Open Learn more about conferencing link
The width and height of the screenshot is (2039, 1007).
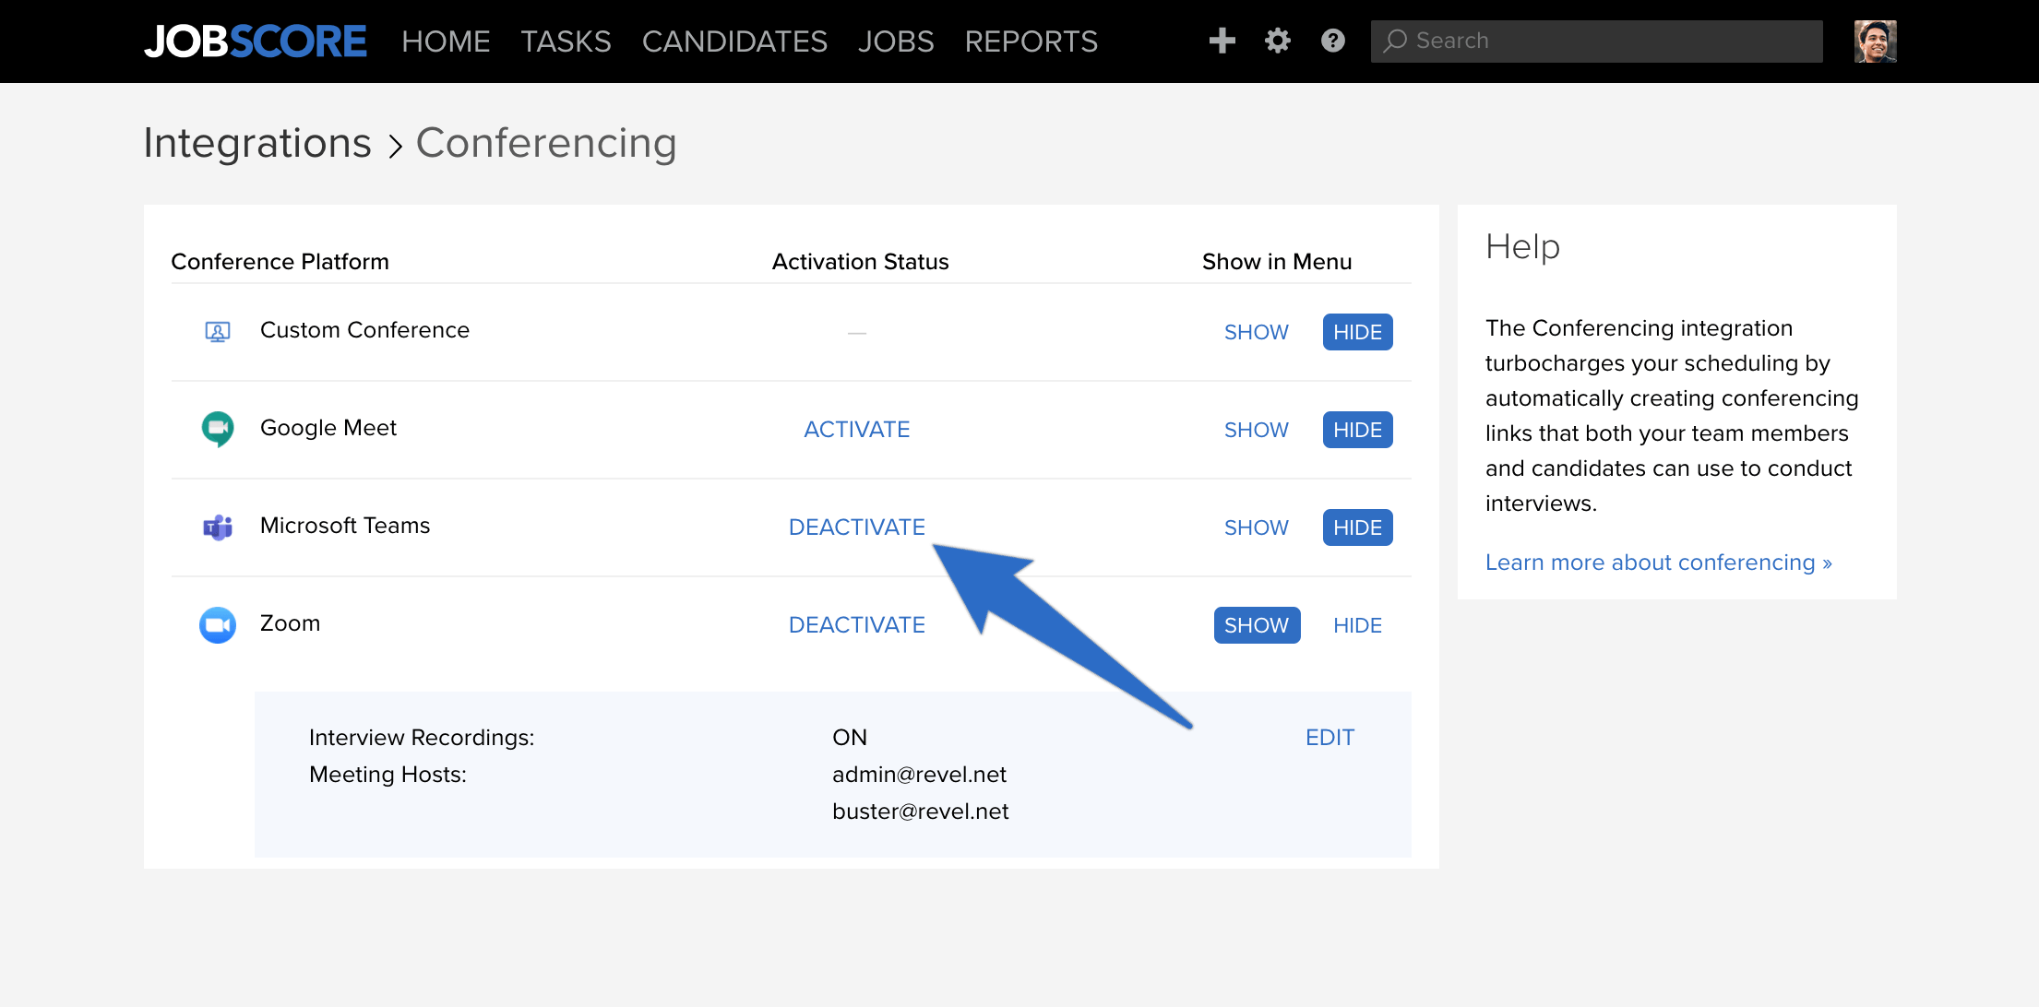tap(1659, 563)
